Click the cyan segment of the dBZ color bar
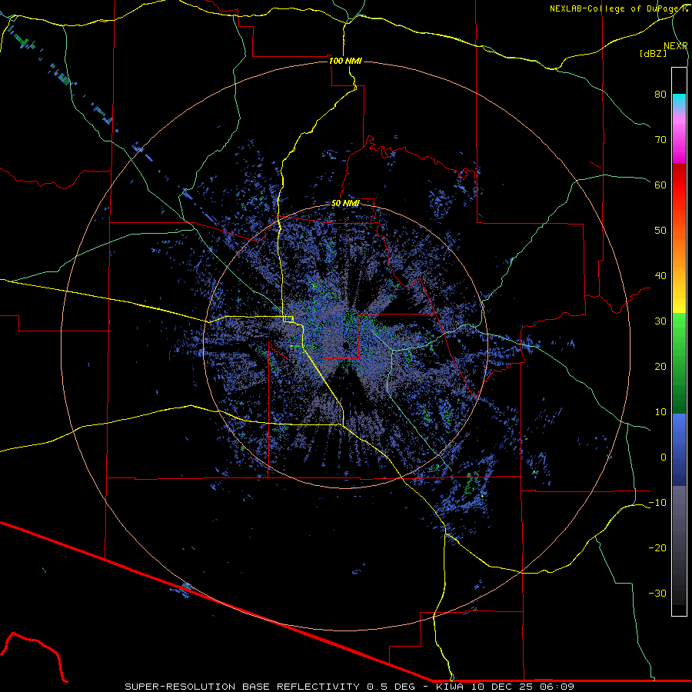 point(679,101)
